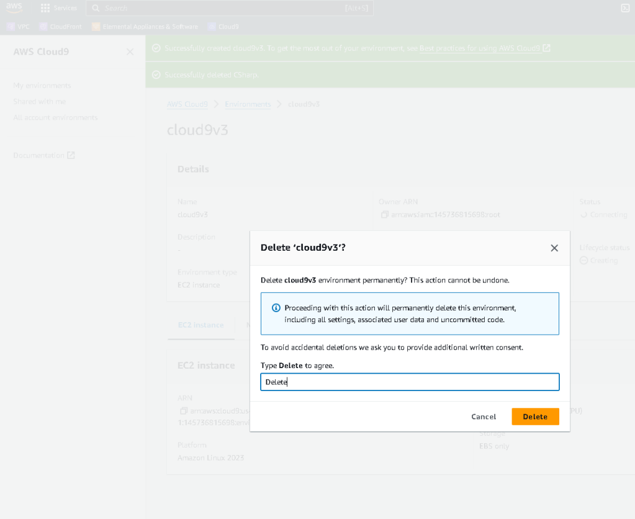Screen dimensions: 635x519
Task: Click the VPC service icon
Action: pyautogui.click(x=11, y=27)
